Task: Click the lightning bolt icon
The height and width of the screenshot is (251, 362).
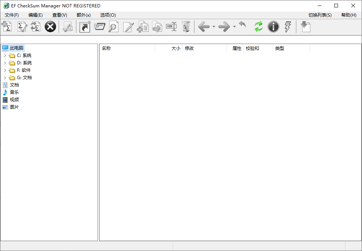Action: click(288, 27)
